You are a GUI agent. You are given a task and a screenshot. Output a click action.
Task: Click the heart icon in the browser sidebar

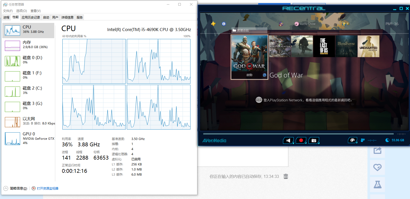(x=377, y=167)
